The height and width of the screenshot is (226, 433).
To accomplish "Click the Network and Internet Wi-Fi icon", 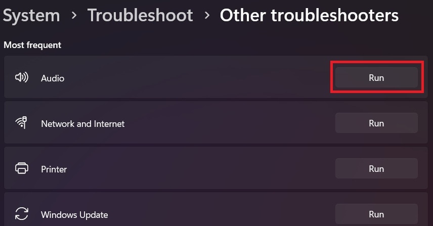I will pos(21,123).
